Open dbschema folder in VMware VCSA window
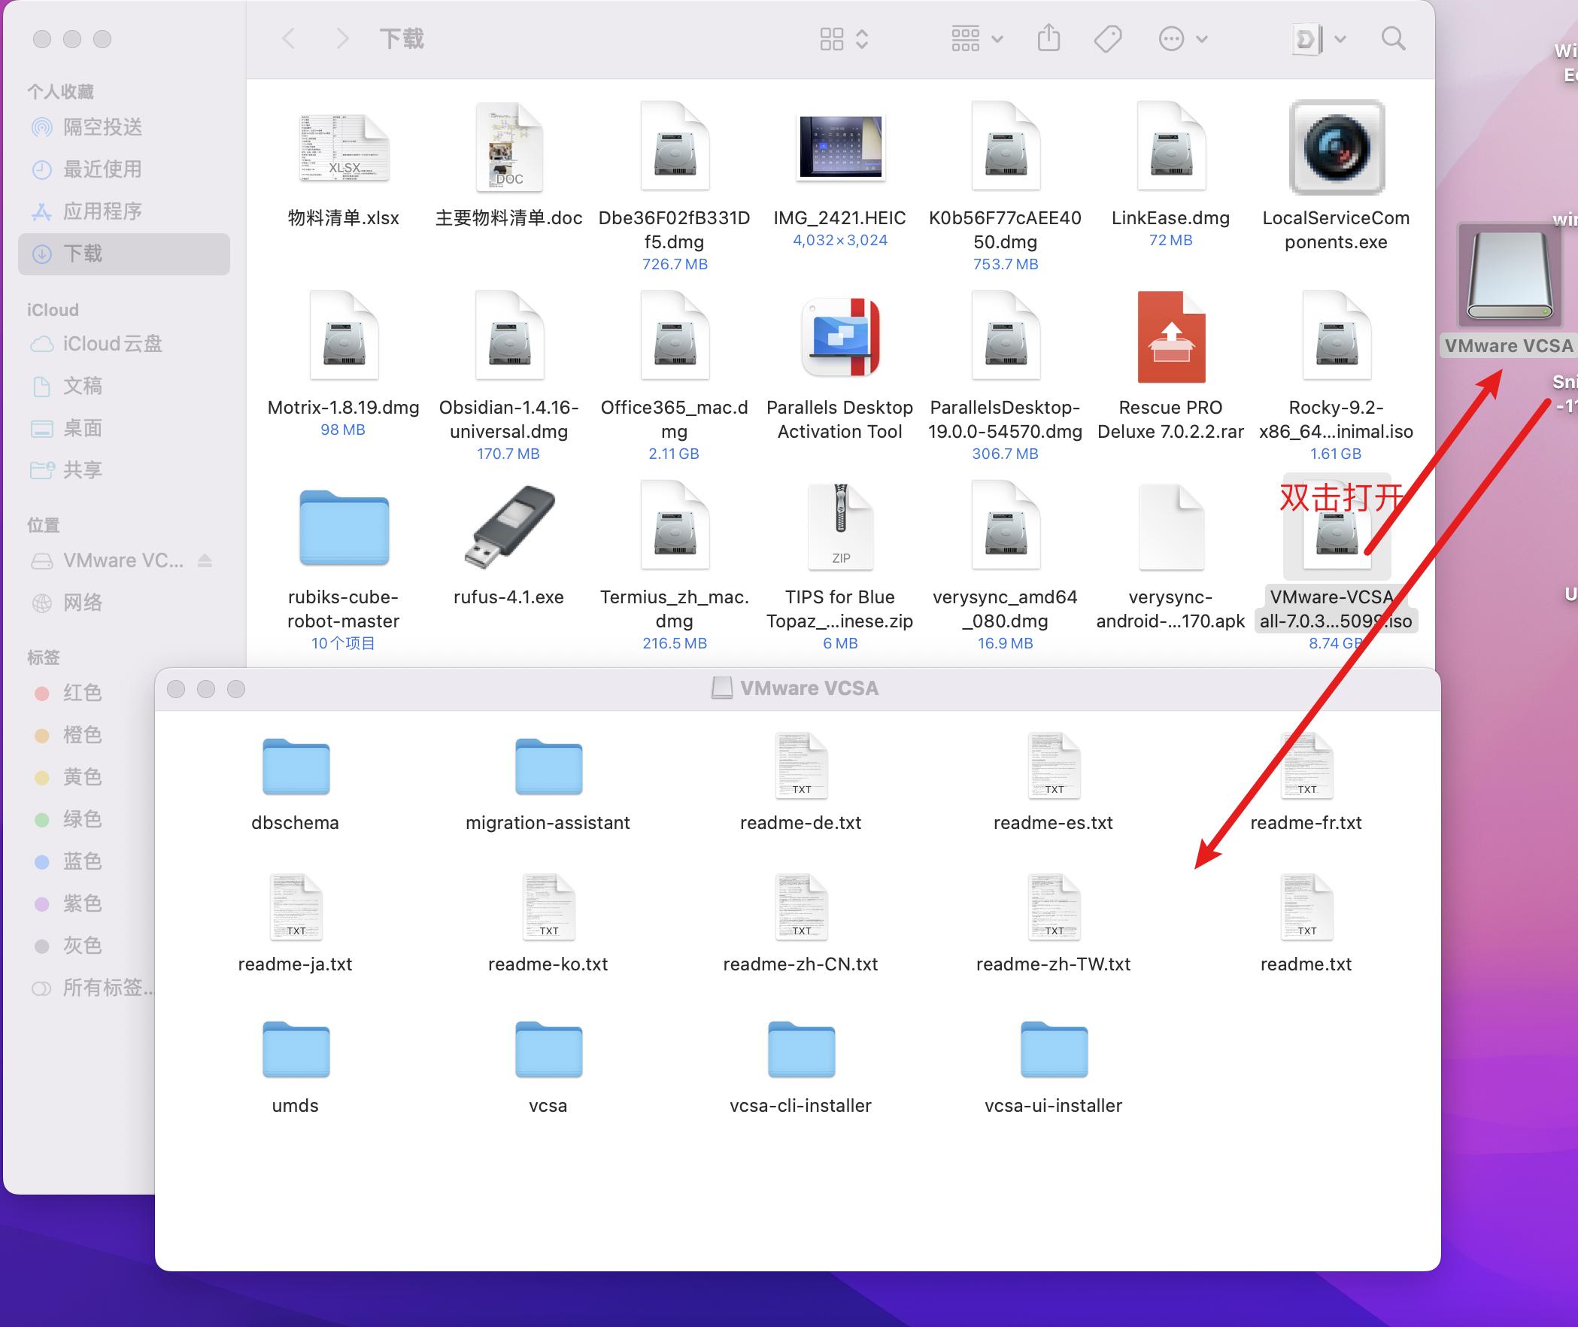This screenshot has width=1578, height=1327. (x=296, y=767)
